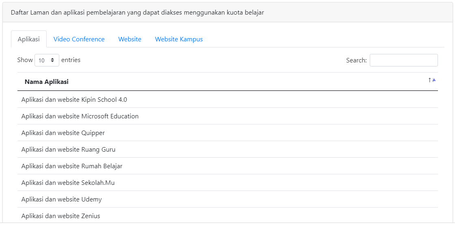Viewport: 455px width, 225px height.
Task: Click the Rumah Belajar entry
Action: 72,166
